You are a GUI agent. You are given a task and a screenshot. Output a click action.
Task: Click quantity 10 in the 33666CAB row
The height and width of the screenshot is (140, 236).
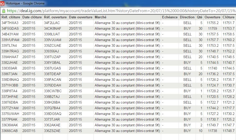click(200, 131)
